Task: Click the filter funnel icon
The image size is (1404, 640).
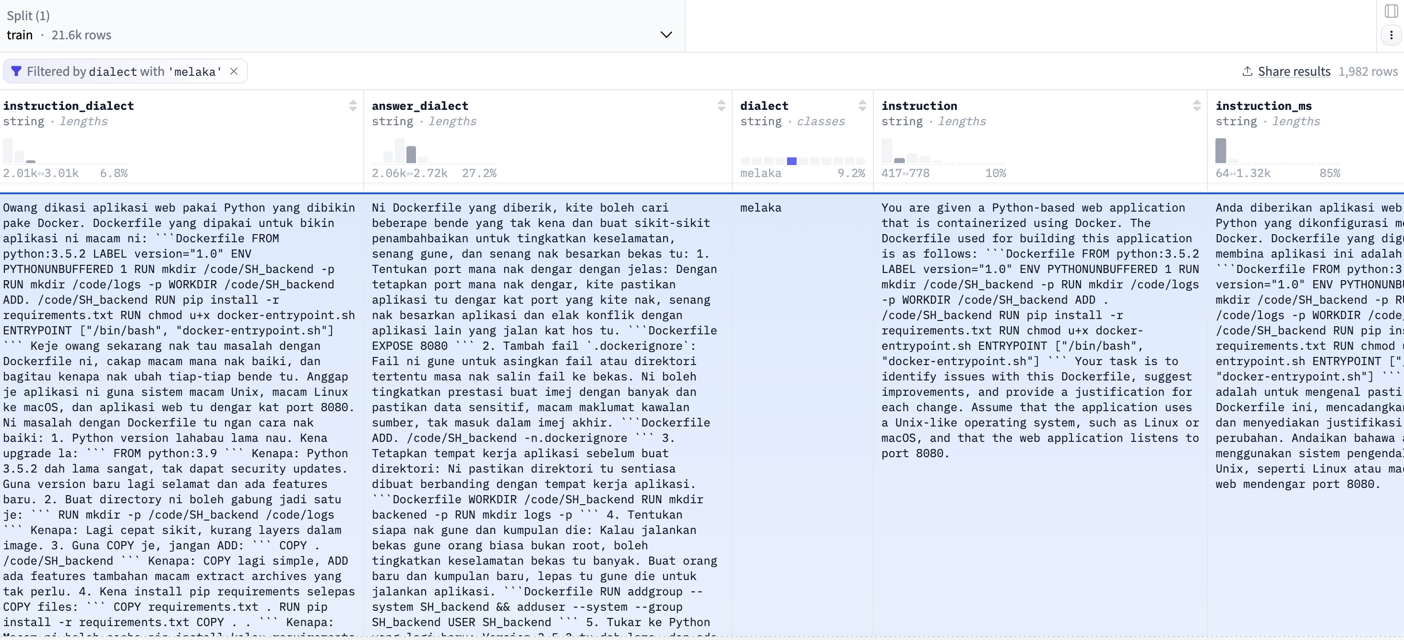Action: click(x=16, y=71)
